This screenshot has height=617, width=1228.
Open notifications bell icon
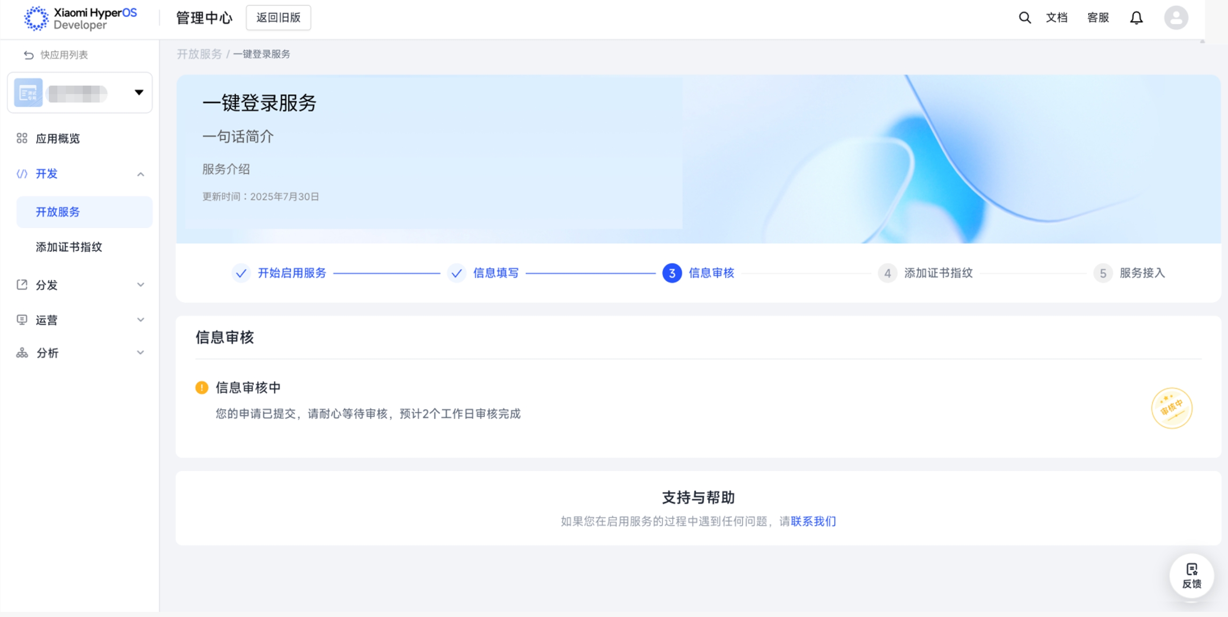click(1136, 18)
